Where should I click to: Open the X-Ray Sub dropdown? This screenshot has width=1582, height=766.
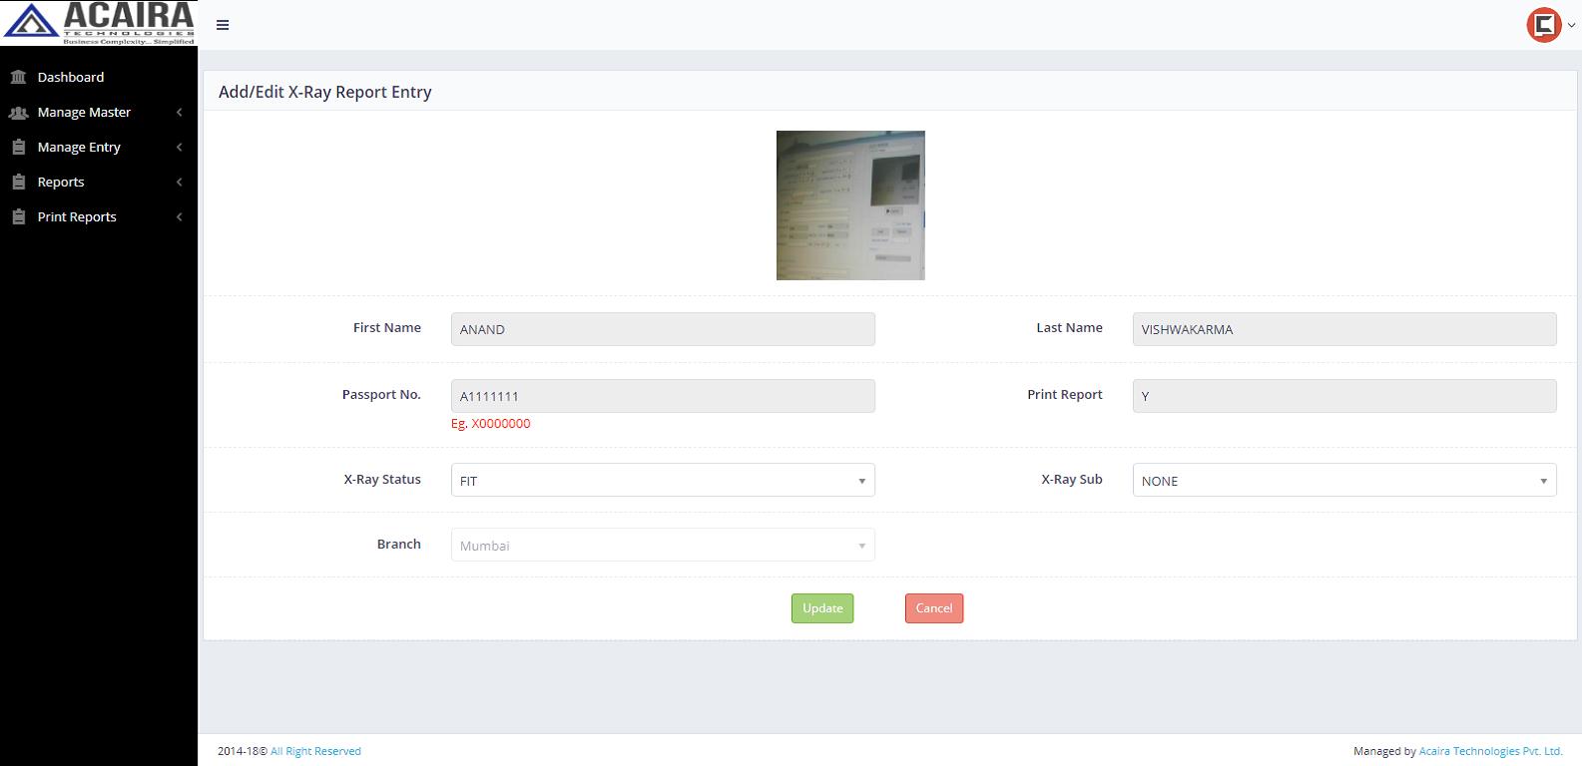pyautogui.click(x=1343, y=481)
